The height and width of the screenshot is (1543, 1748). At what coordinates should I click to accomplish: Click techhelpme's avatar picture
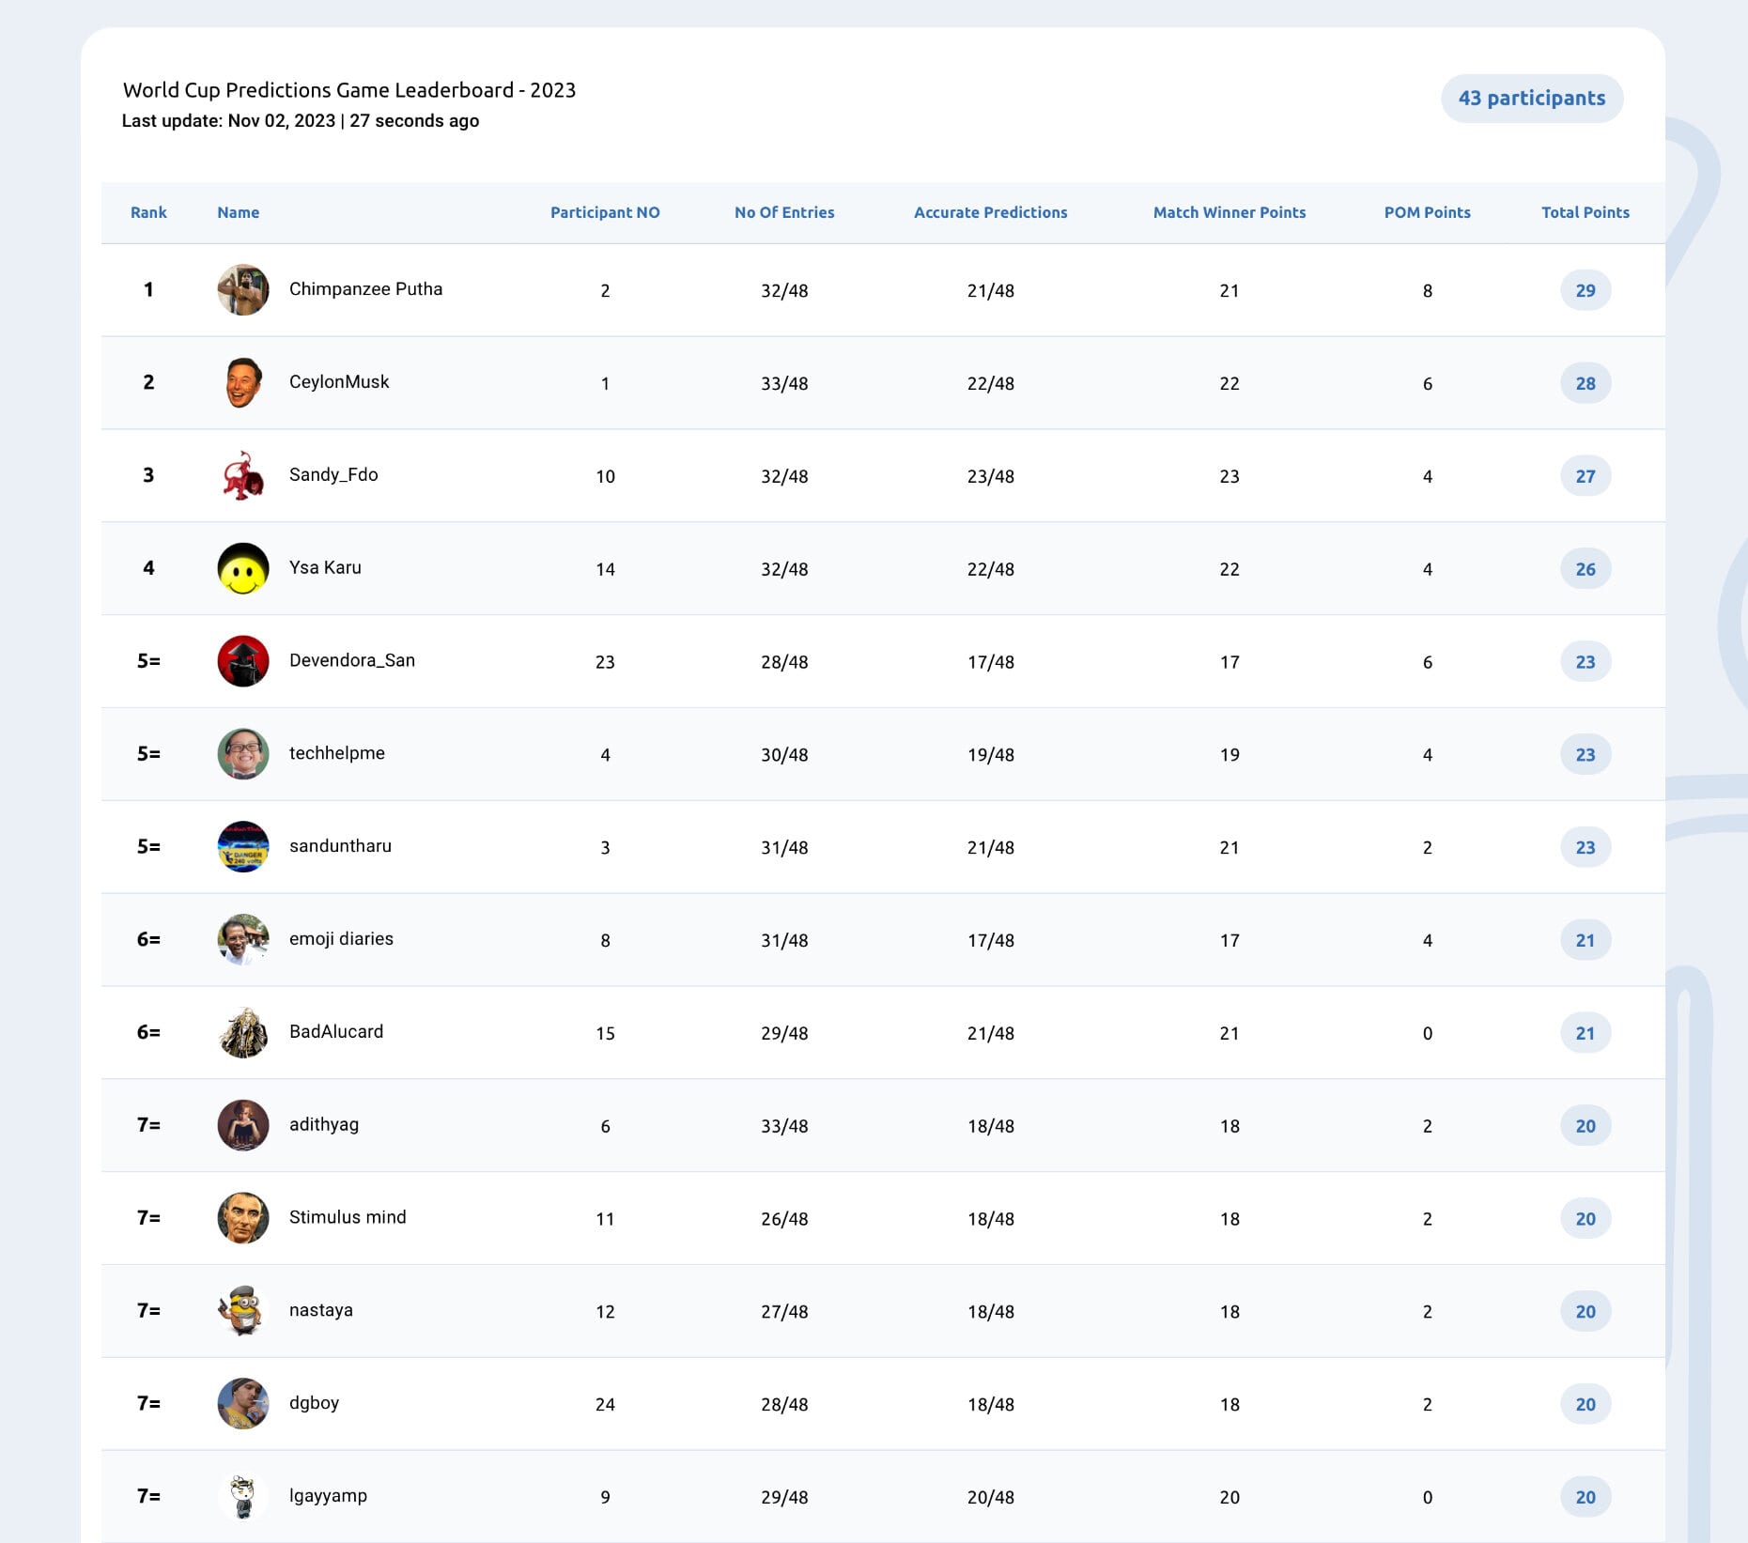[x=243, y=753]
